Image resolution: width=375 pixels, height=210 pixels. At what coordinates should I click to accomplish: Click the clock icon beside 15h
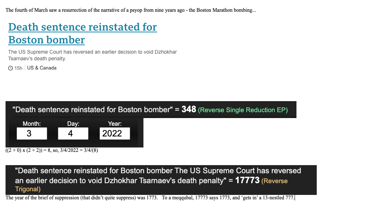tap(10, 68)
